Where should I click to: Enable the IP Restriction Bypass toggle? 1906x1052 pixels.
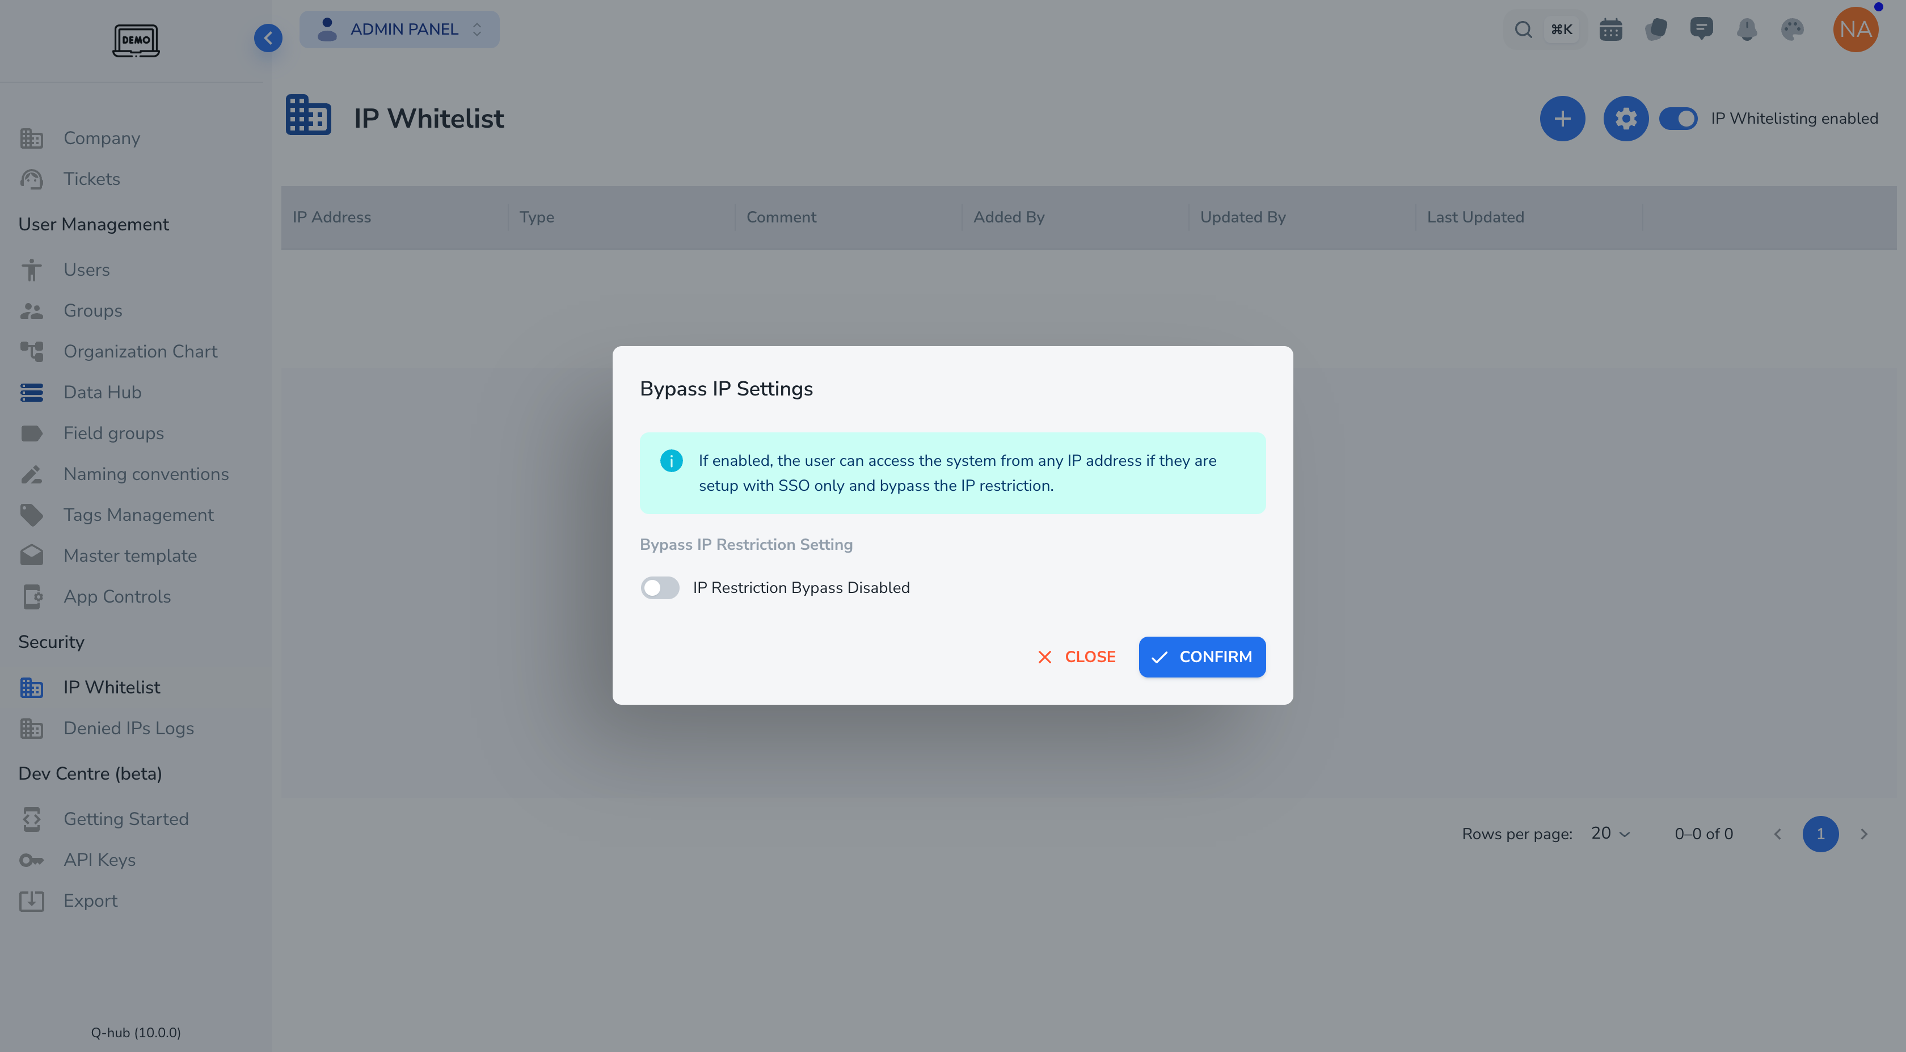pyautogui.click(x=660, y=588)
